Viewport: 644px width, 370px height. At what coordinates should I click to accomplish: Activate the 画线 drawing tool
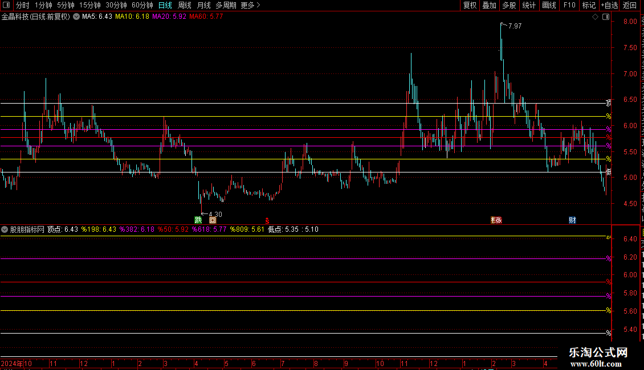(549, 5)
